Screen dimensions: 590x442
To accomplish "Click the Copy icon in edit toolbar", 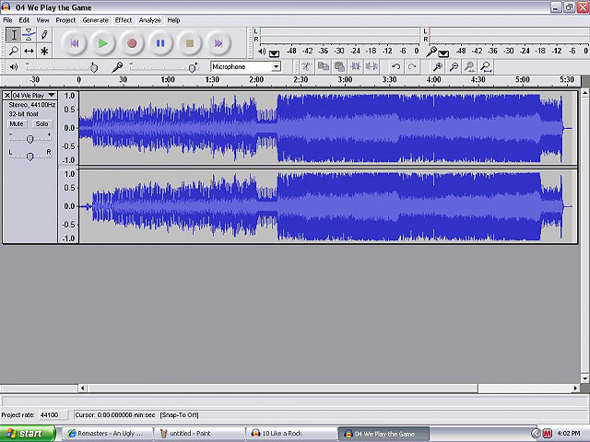I will coord(324,67).
